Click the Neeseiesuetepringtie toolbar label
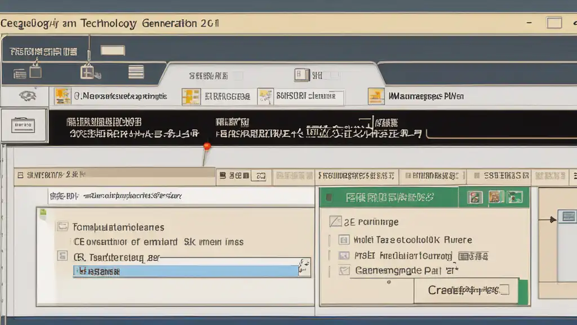This screenshot has height=325, width=577. 121,96
